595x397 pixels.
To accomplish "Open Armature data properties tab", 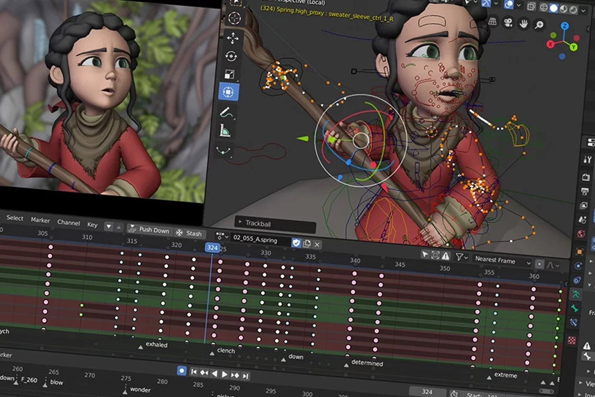I will click(x=575, y=294).
